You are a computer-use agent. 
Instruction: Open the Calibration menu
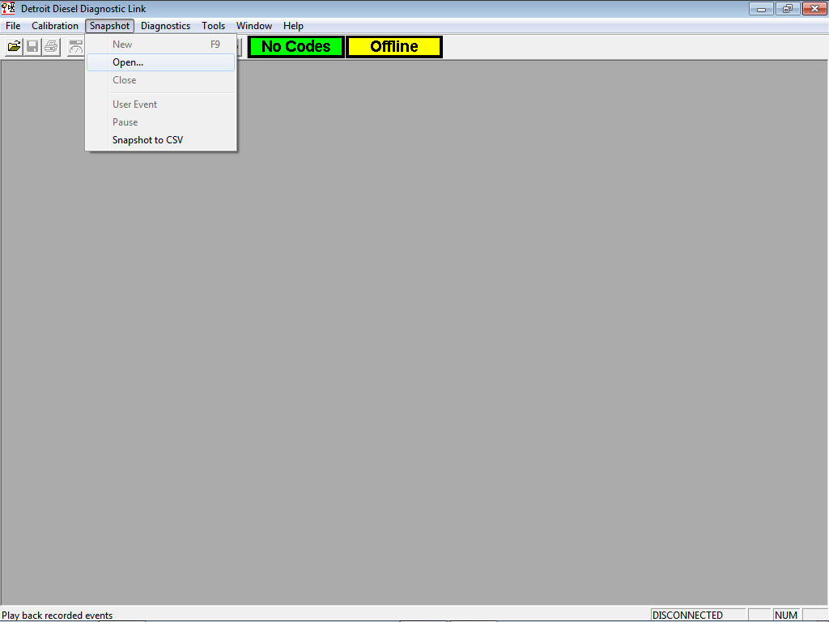[54, 25]
